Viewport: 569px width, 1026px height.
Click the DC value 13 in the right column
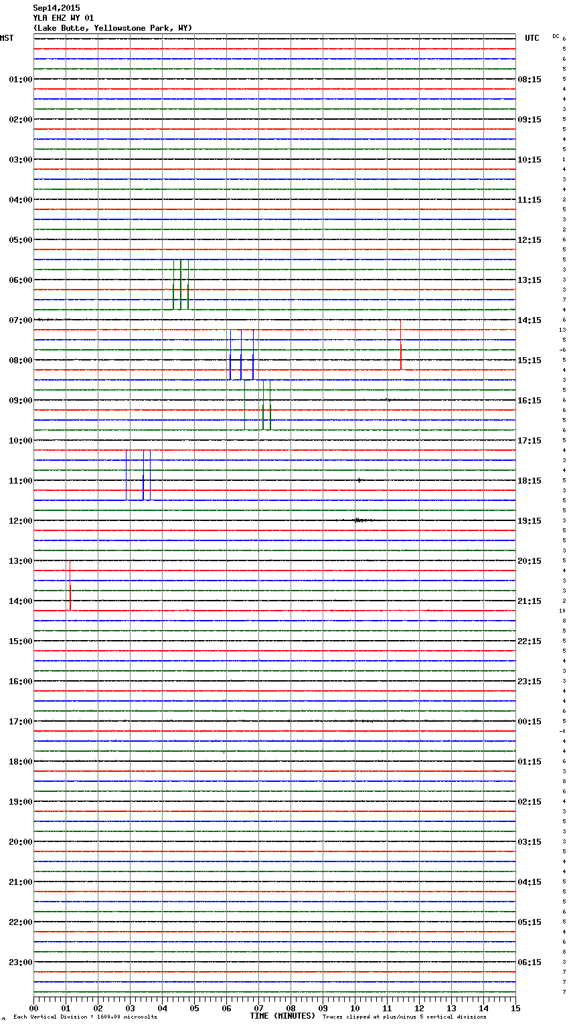pos(562,330)
